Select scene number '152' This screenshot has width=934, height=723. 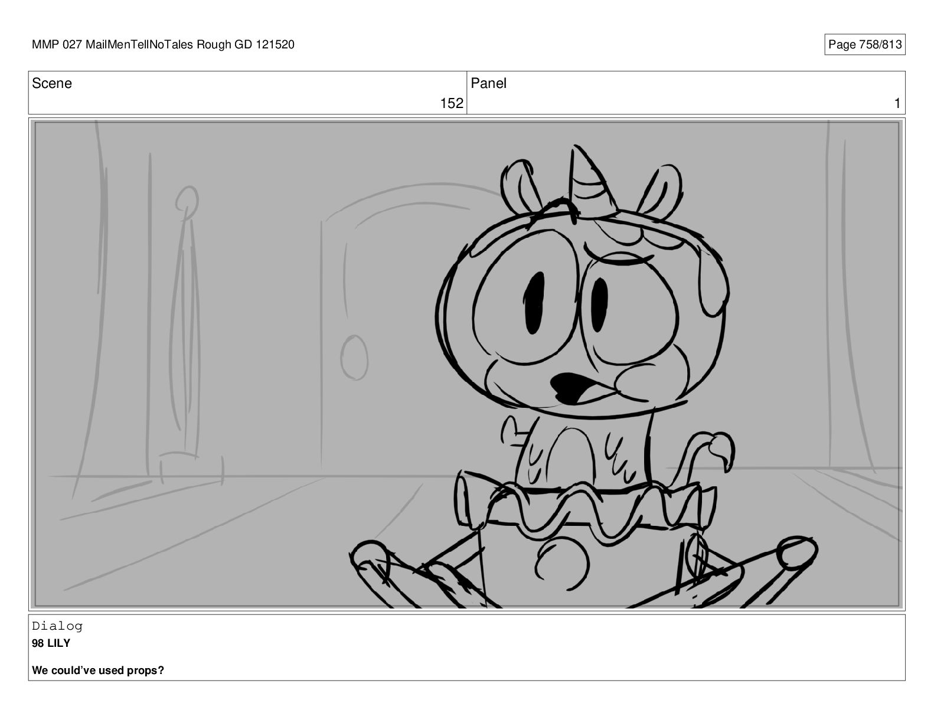click(x=452, y=103)
